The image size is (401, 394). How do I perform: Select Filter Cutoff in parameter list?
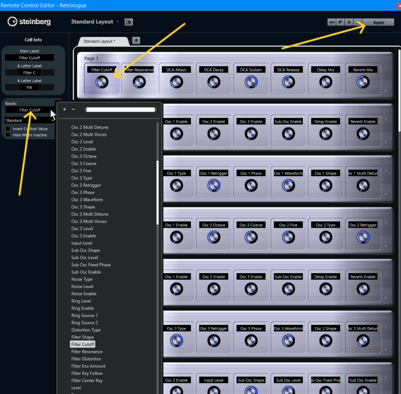point(83,344)
